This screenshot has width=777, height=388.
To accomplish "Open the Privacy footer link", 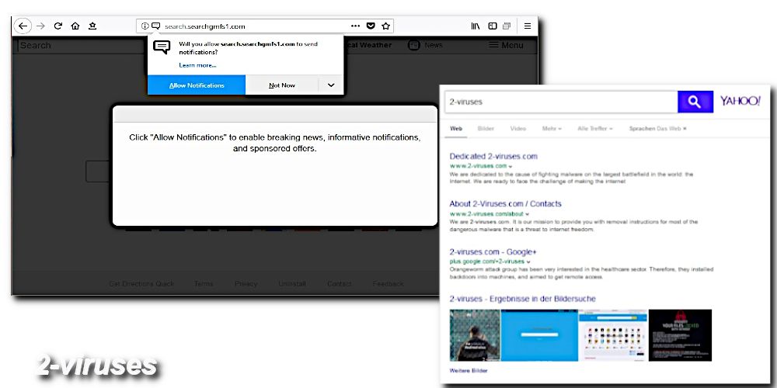I will coord(246,283).
